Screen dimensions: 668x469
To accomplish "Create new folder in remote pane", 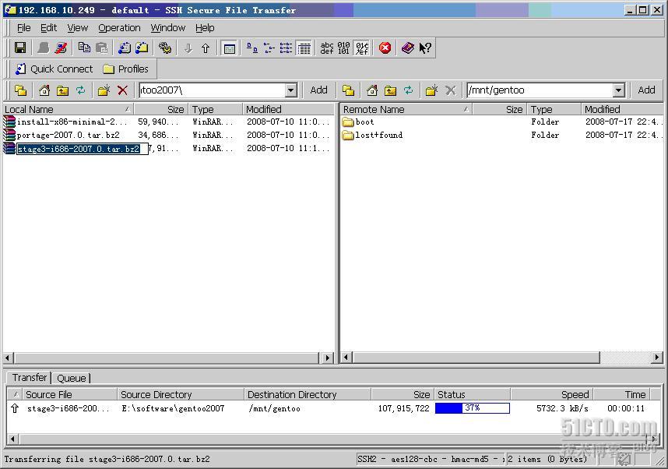I will click(431, 90).
